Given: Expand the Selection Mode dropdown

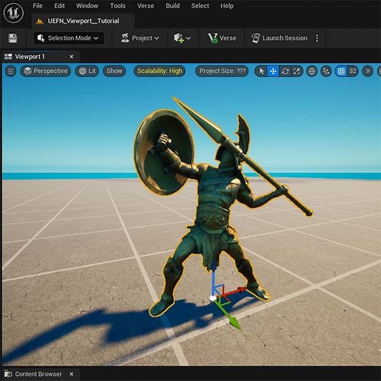Looking at the screenshot, I should [x=69, y=38].
